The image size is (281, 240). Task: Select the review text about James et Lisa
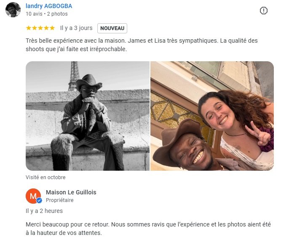(142, 45)
